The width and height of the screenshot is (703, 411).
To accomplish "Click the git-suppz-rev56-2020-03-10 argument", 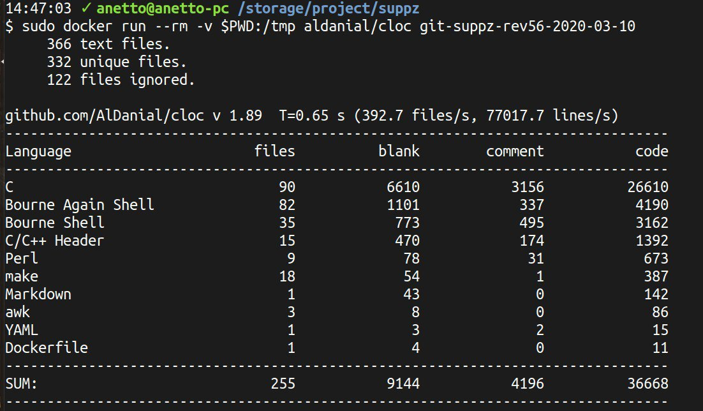I will 527,27.
